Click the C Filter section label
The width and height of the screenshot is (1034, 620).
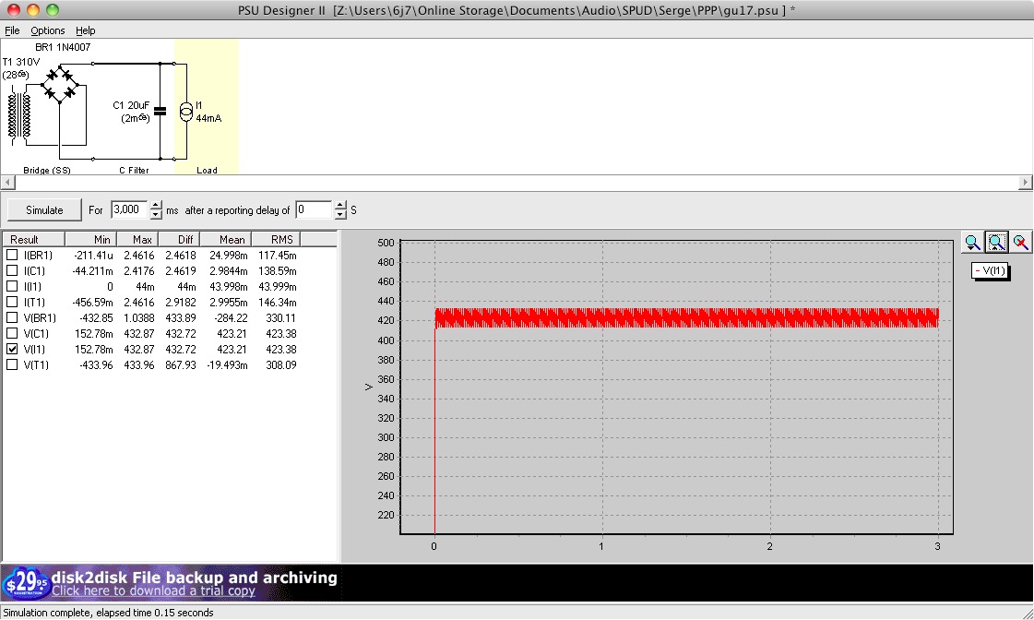[x=134, y=170]
